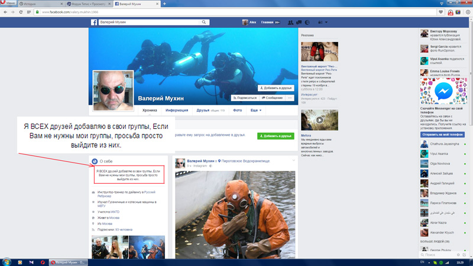
Task: Select the Фото tab
Action: point(238,111)
